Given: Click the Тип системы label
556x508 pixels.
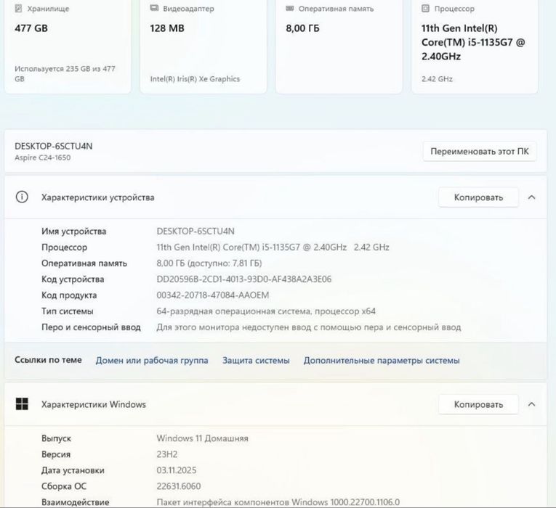Looking at the screenshot, I should (68, 311).
